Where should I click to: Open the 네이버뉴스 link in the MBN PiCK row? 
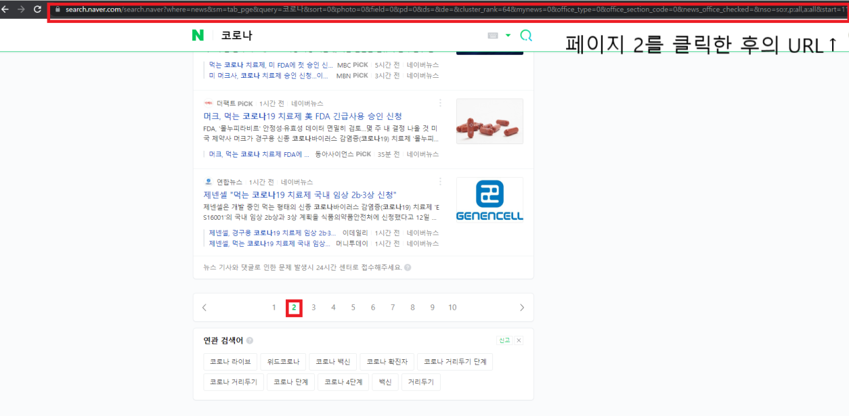422,76
